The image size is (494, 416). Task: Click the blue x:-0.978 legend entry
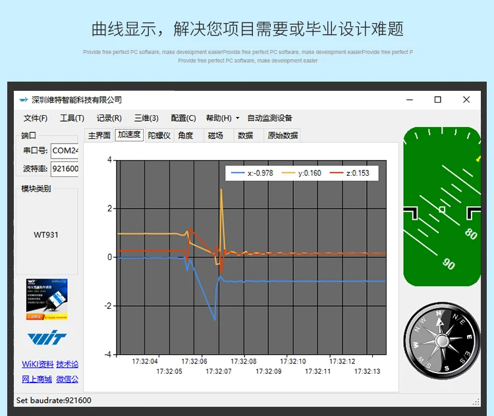click(252, 173)
